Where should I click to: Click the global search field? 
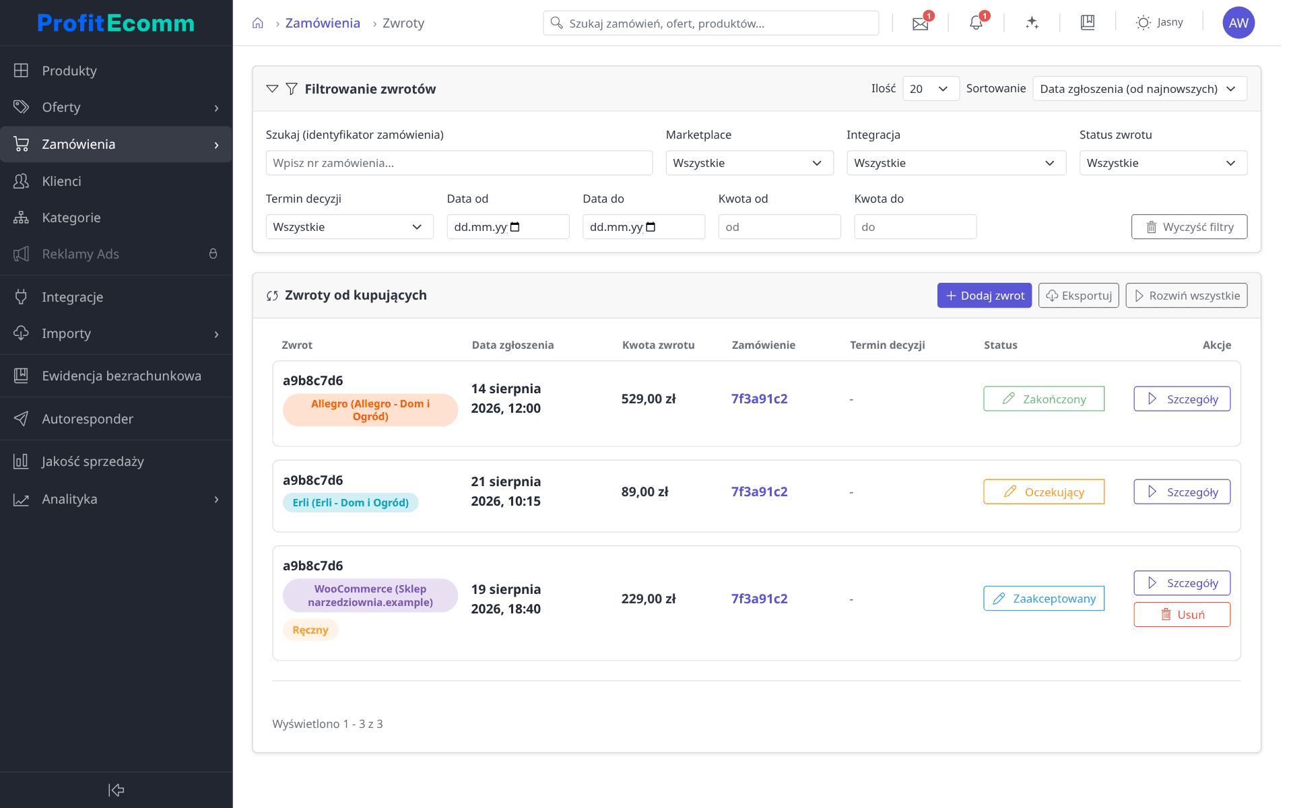click(x=710, y=23)
